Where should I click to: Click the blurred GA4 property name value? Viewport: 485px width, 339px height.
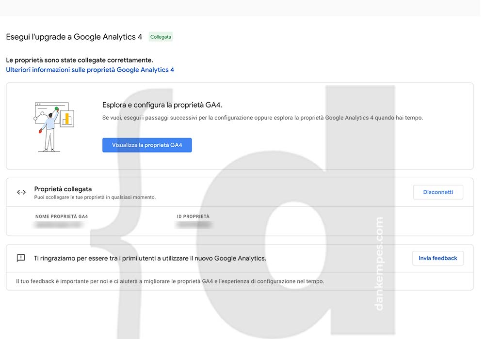coord(59,225)
